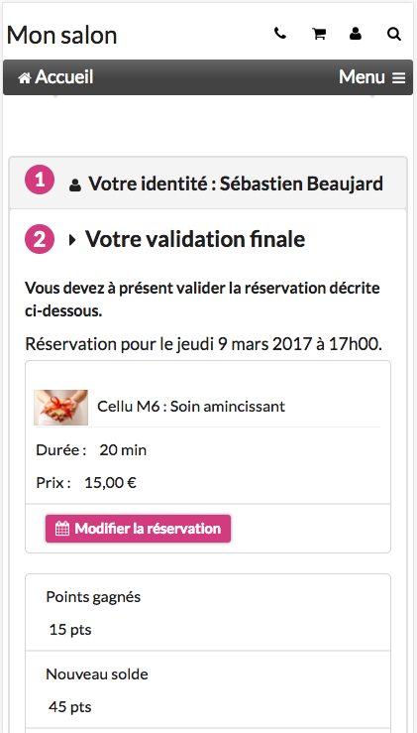Click the phone icon in header
417x733 pixels.
280,34
